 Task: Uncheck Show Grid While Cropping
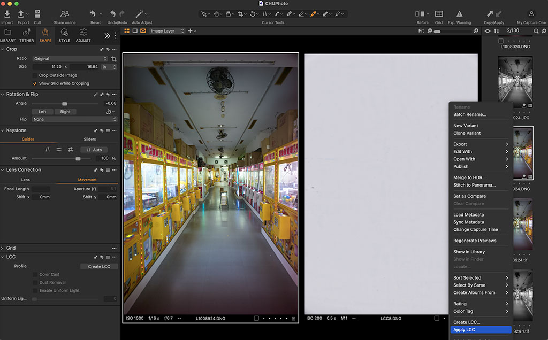pyautogui.click(x=35, y=83)
